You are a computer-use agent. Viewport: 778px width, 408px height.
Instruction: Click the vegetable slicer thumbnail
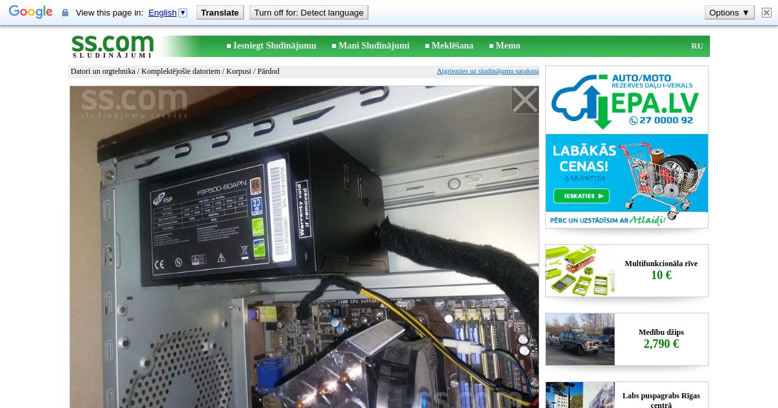pyautogui.click(x=580, y=271)
